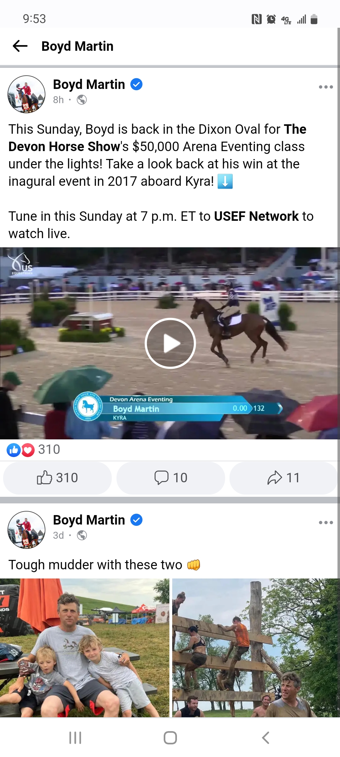
Task: Open three-dot menu on the Devon Horse Show post
Action: click(x=326, y=87)
